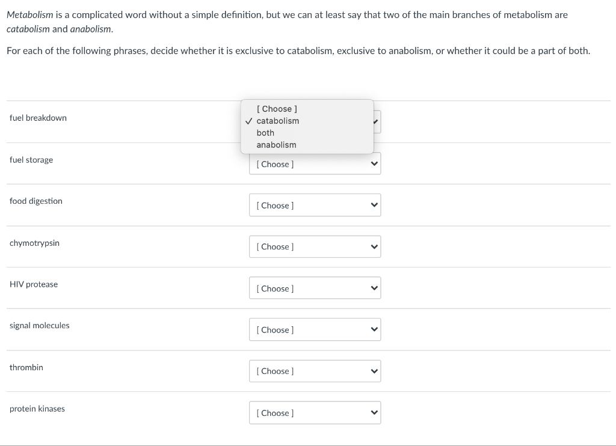The height and width of the screenshot is (446, 616).
Task: Open the chymotrypsin answer dropdown
Action: 315,247
